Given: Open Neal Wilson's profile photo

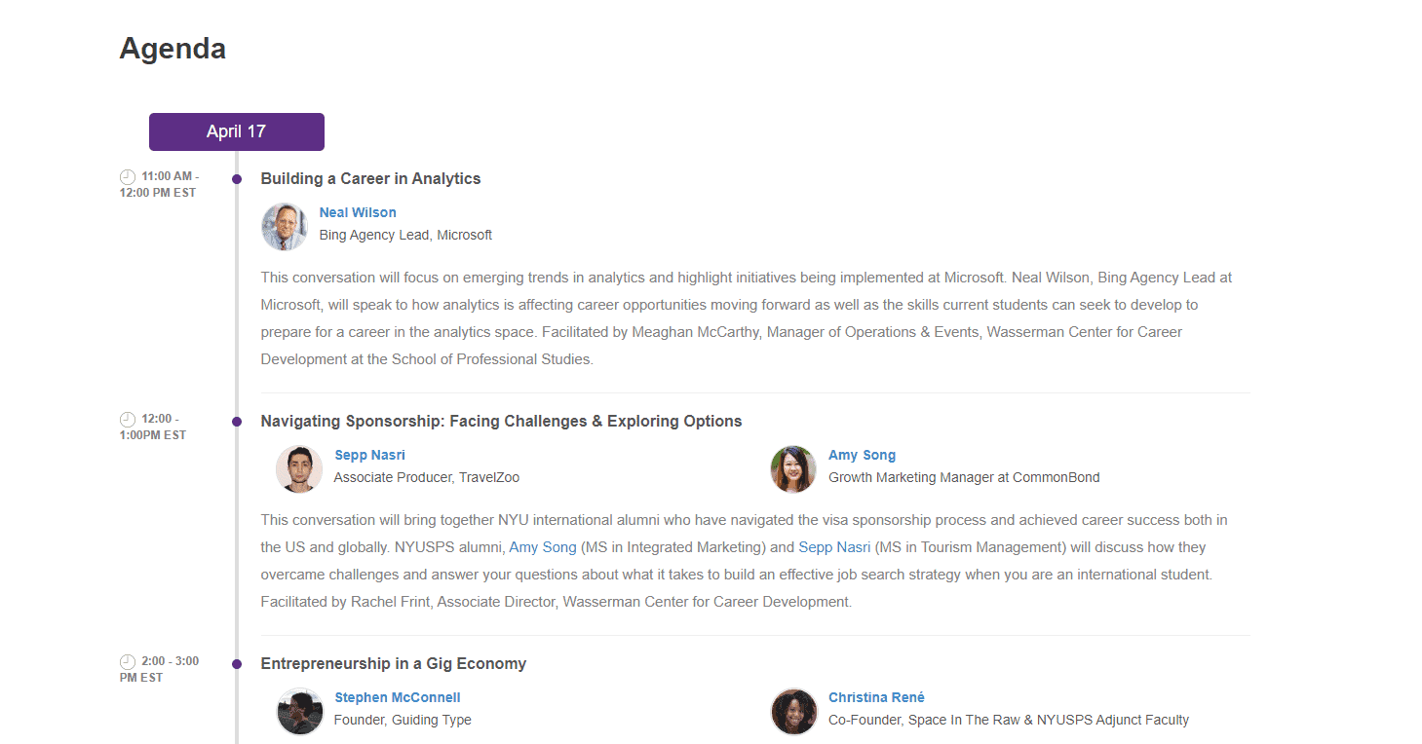Looking at the screenshot, I should click(285, 226).
